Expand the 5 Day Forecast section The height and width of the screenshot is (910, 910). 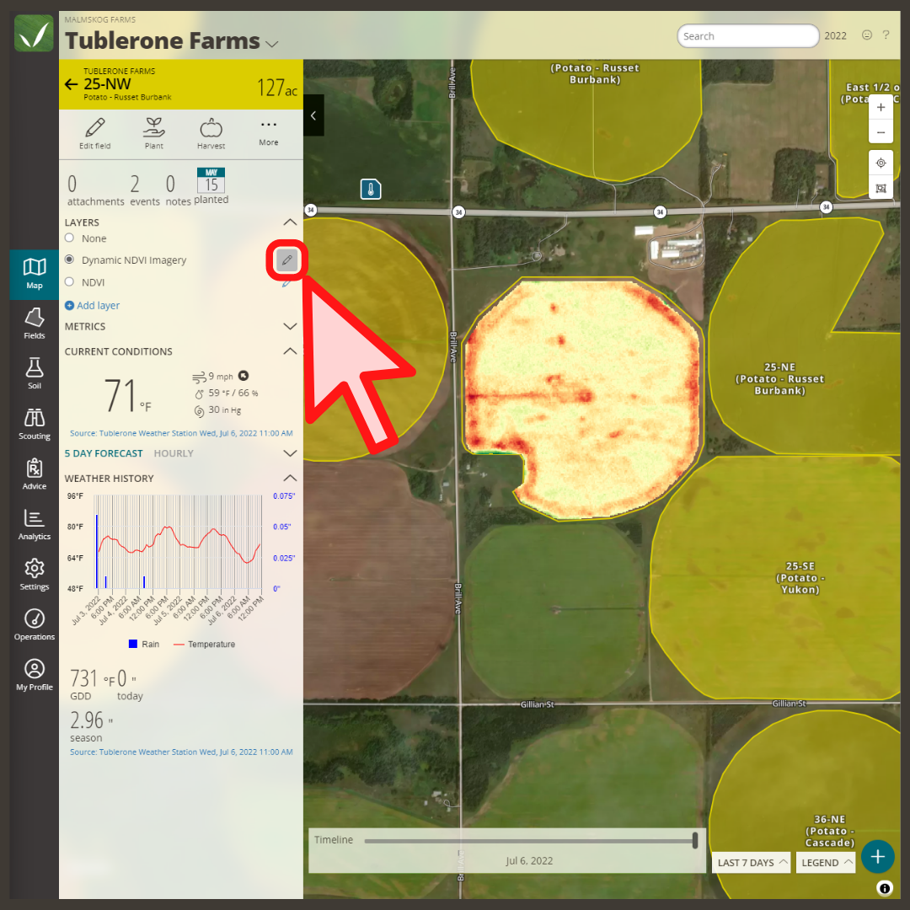[290, 453]
